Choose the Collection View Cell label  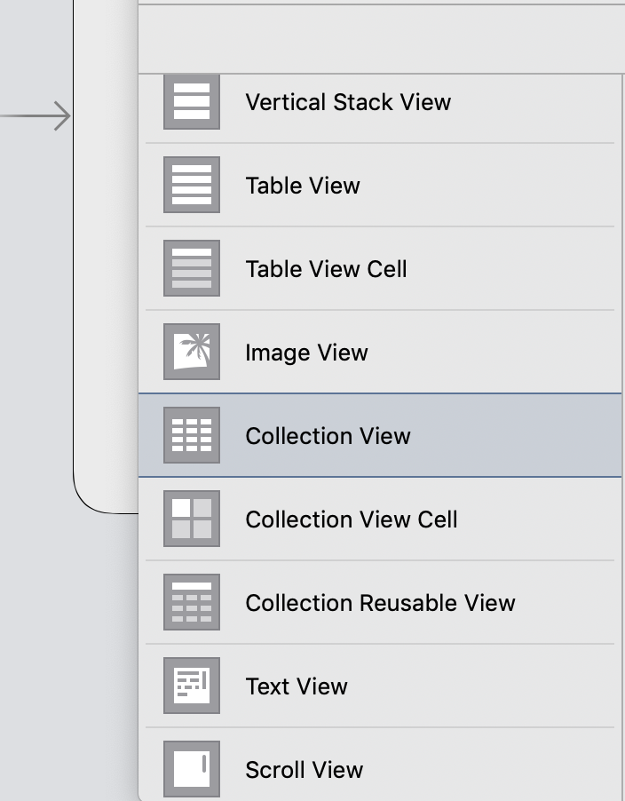pos(352,519)
